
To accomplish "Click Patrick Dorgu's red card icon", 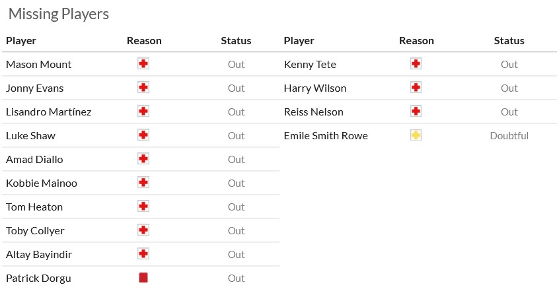I will click(x=143, y=278).
